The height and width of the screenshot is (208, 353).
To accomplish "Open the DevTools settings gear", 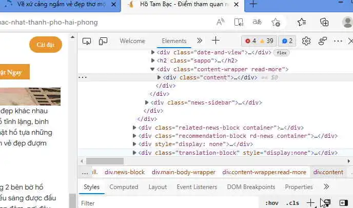I will pos(306,41).
